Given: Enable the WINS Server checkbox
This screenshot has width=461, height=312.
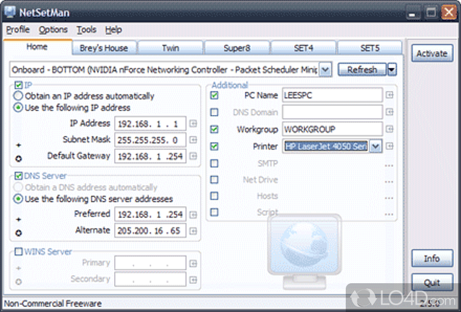Looking at the screenshot, I should [x=18, y=252].
